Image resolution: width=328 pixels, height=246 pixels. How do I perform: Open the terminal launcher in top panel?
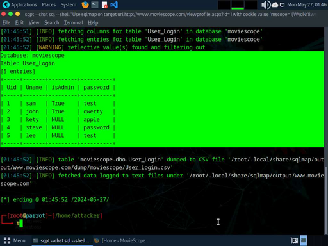(95, 4)
